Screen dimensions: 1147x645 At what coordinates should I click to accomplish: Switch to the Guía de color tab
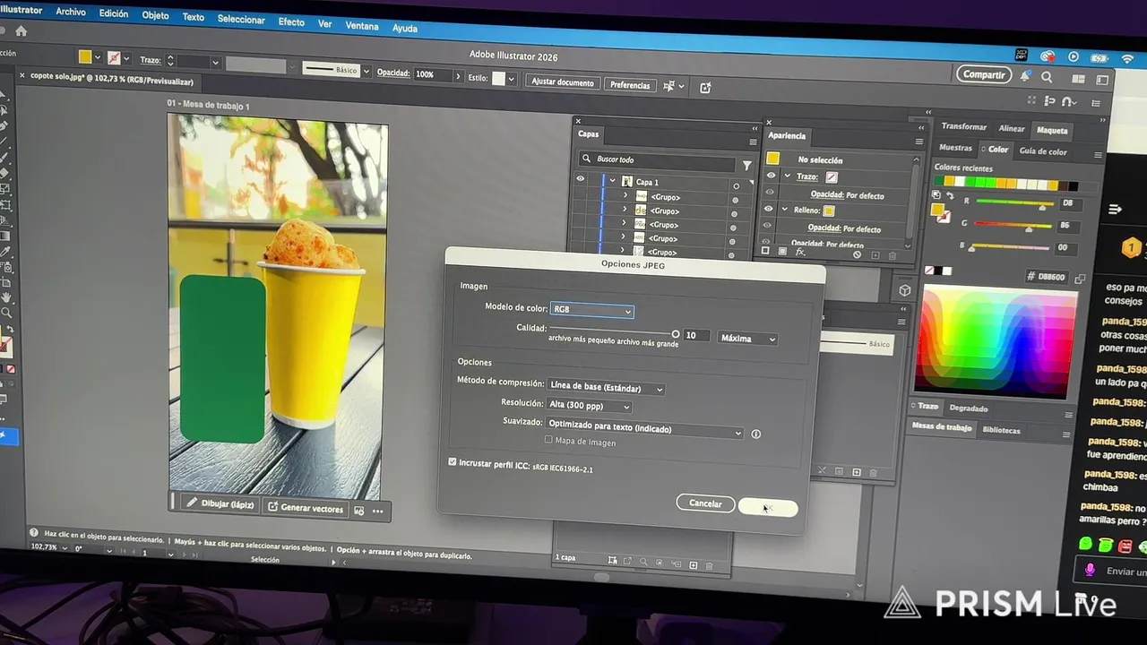click(x=1043, y=151)
